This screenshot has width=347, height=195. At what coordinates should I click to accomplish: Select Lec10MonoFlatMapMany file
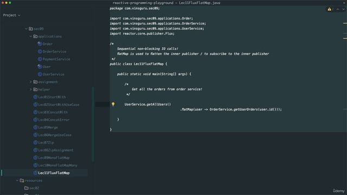pos(58,165)
